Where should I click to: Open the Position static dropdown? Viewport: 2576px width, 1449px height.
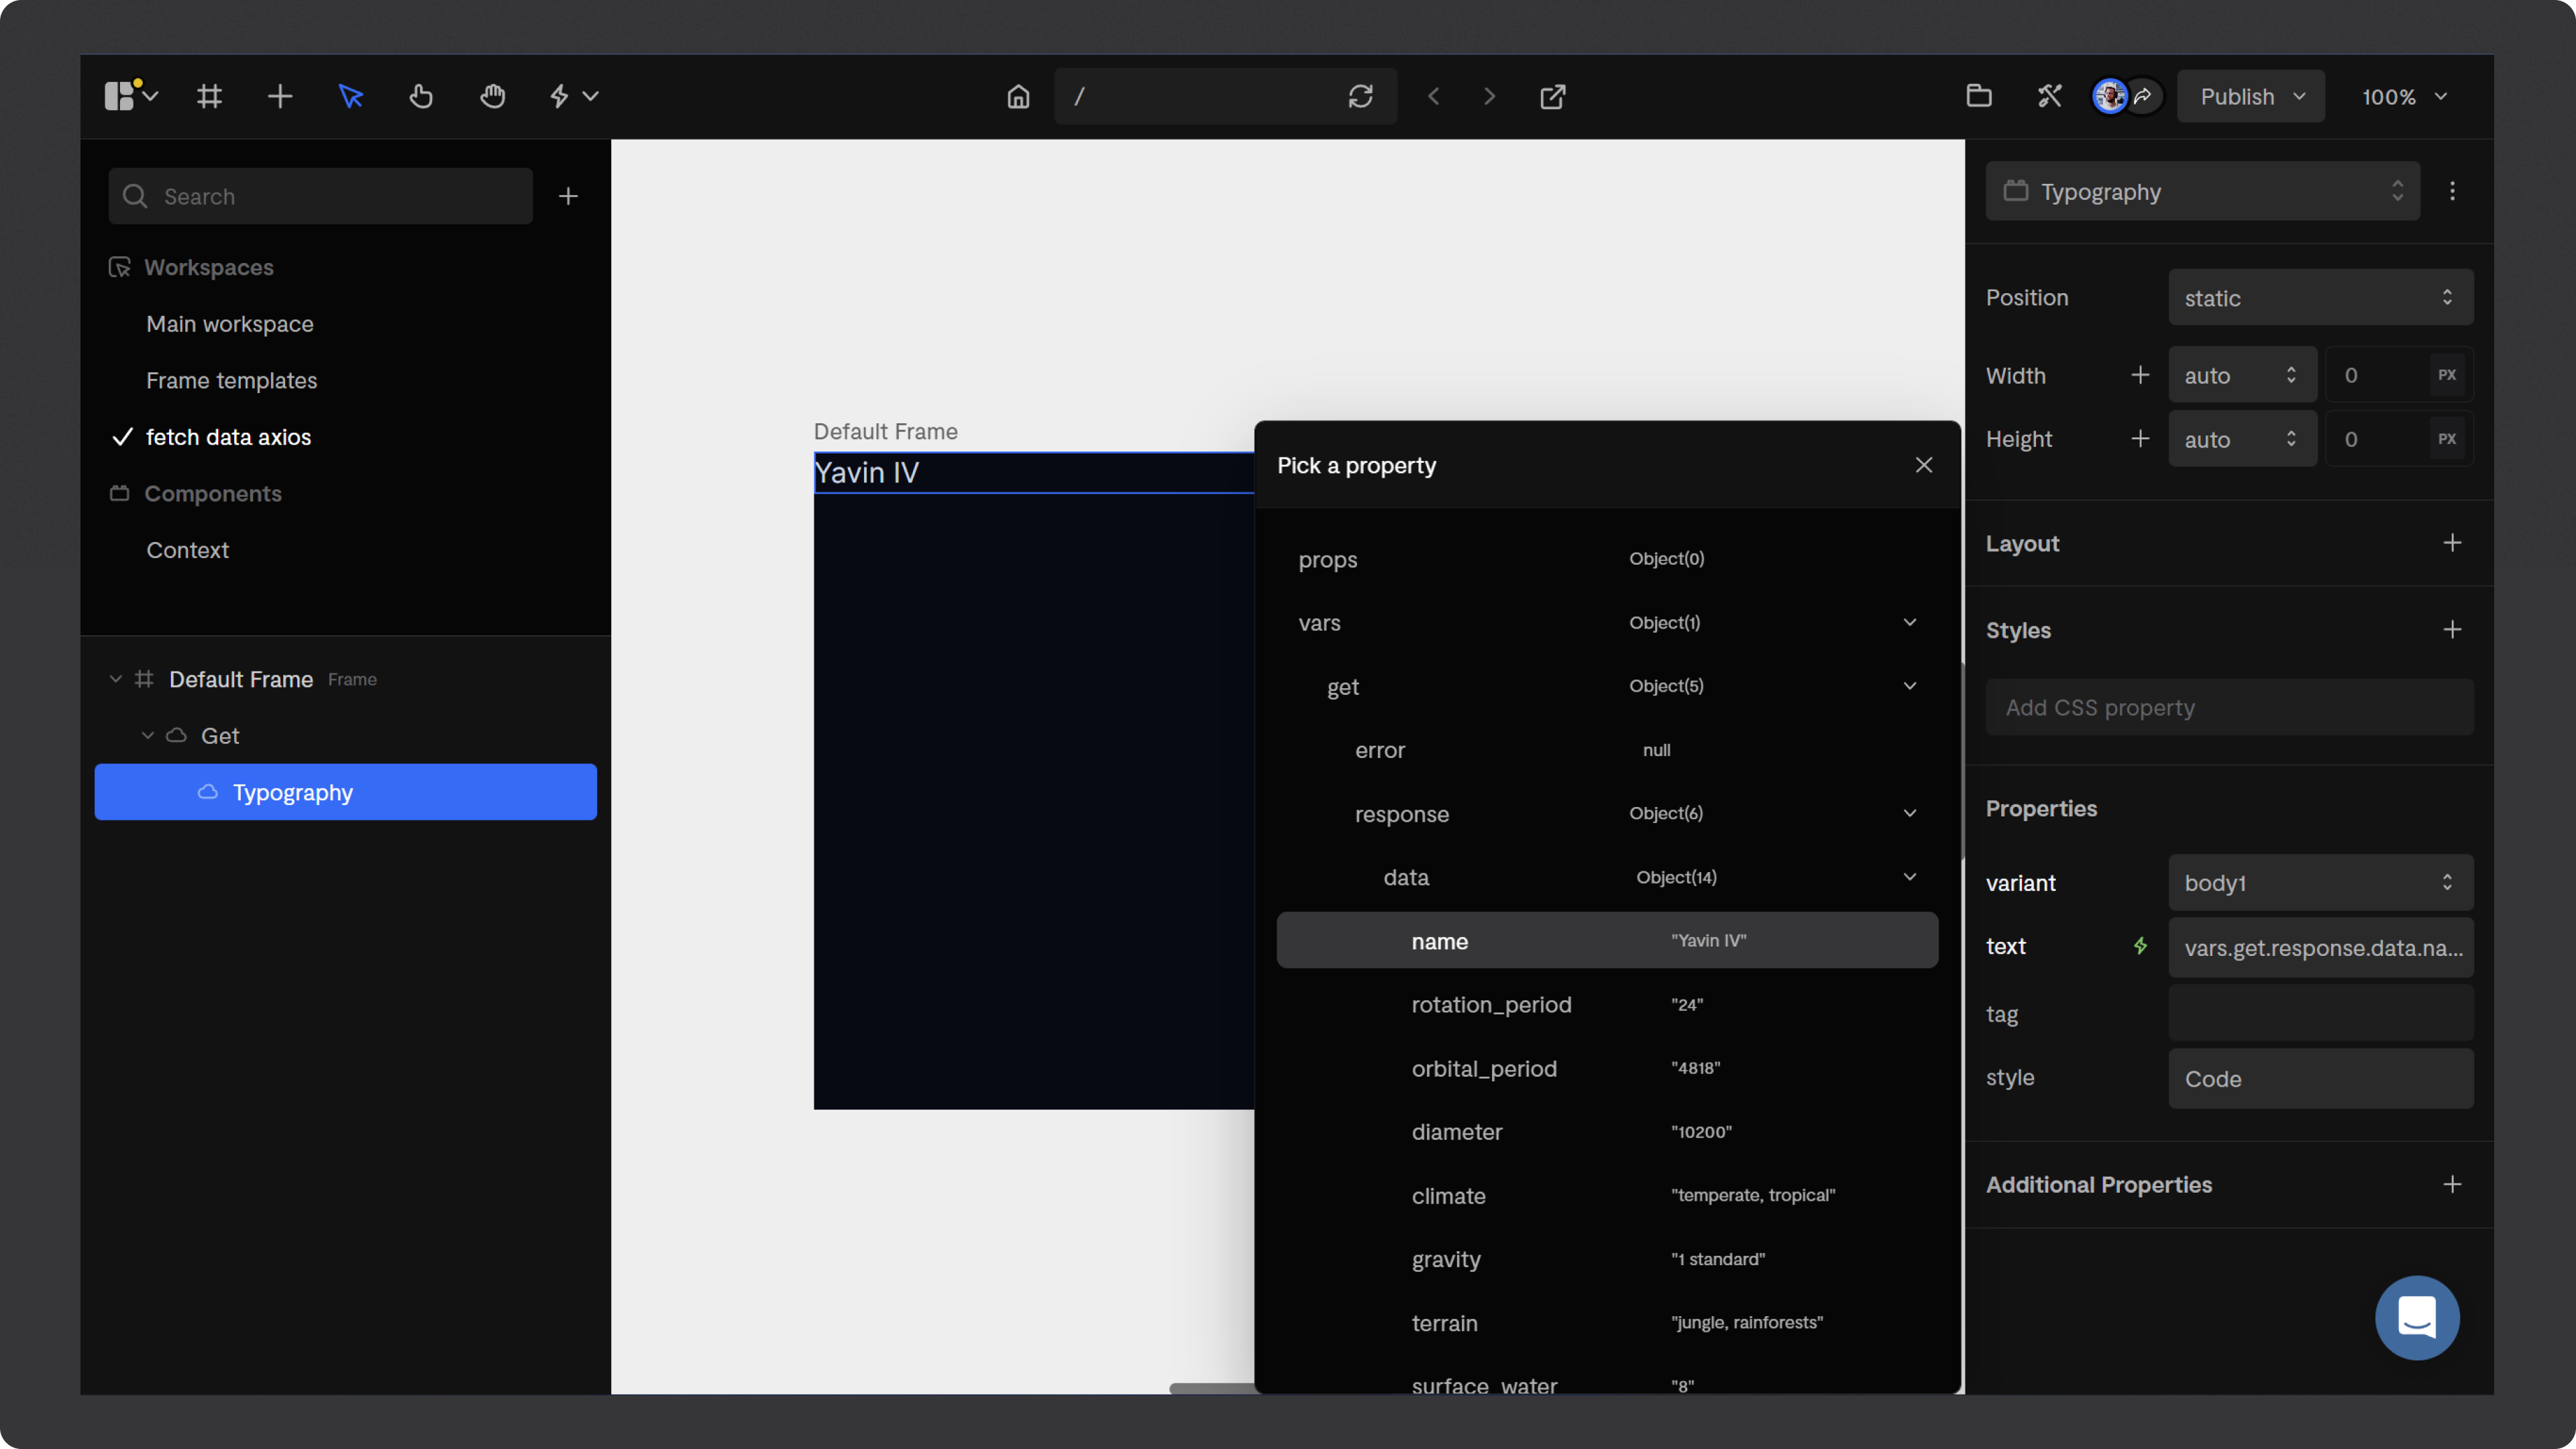tap(2320, 298)
